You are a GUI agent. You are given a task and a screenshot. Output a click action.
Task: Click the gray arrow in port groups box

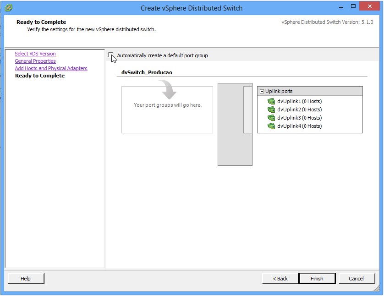coord(168,90)
